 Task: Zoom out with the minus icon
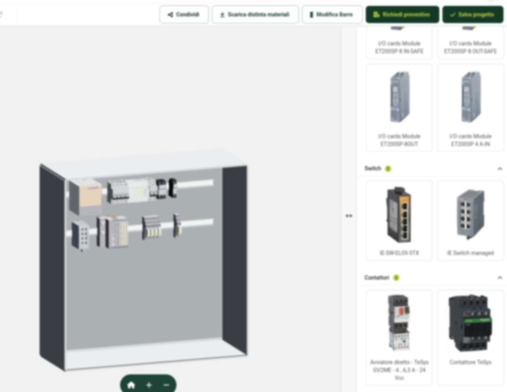[x=166, y=385]
